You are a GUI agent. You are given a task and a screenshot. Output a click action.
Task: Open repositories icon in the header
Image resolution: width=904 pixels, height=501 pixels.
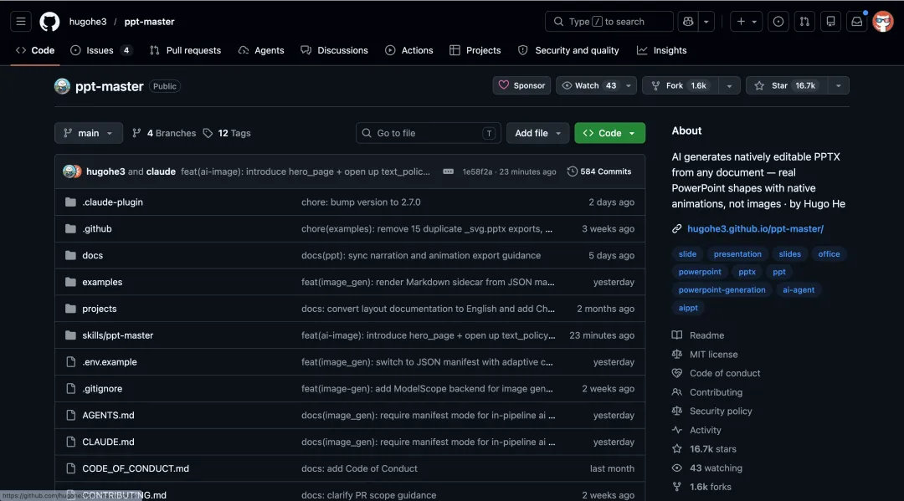[831, 21]
